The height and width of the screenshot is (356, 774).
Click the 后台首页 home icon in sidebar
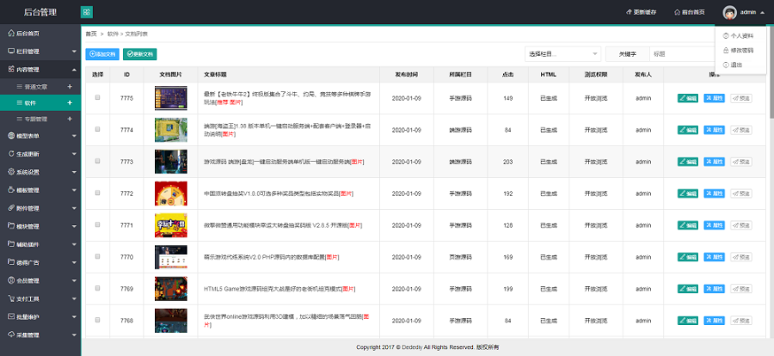[x=9, y=34]
